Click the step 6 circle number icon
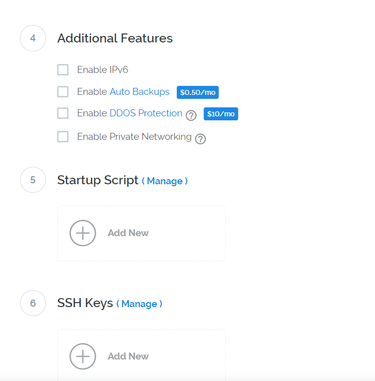This screenshot has height=381, width=375. coord(33,303)
